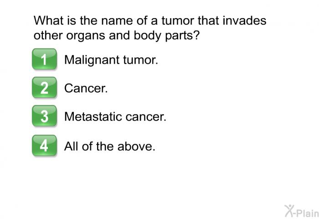Viewport: 319px width, 219px height.
Task: Click the question line starting 'What is the name'
Action: (x=150, y=21)
